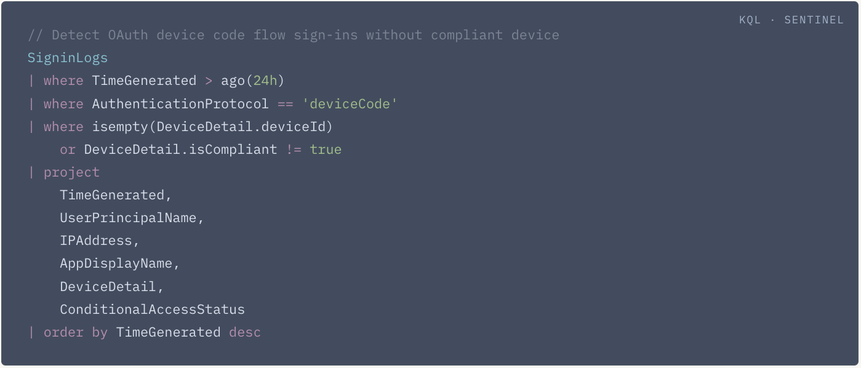Click the true boolean value

[x=326, y=150]
